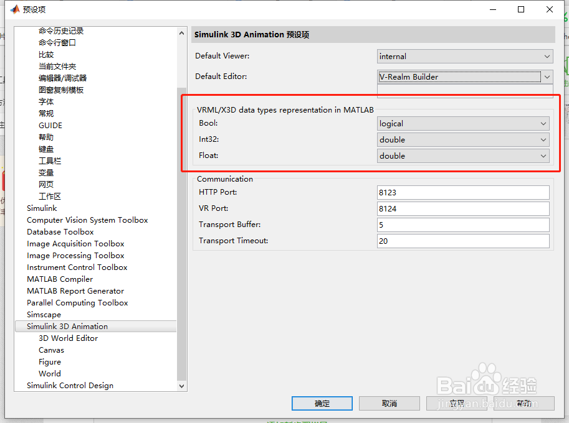The image size is (569, 423).
Task: Select GUIDE in the tree
Action: [50, 125]
